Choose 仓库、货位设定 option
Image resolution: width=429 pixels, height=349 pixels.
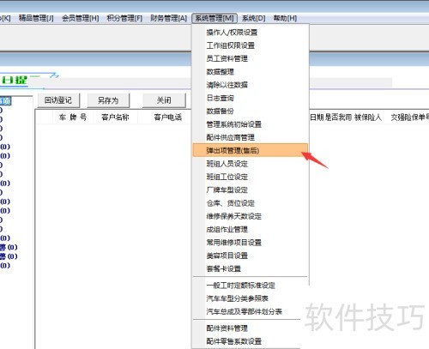click(251, 203)
